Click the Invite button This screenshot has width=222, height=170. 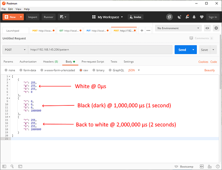pyautogui.click(x=136, y=17)
